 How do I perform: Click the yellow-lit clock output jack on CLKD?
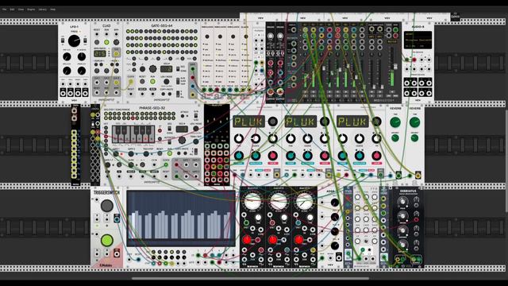(x=116, y=53)
